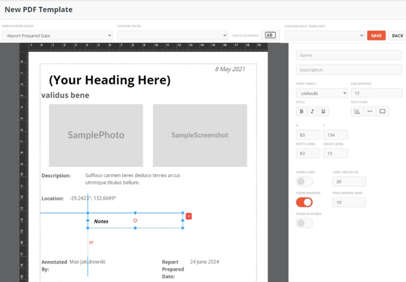Image resolution: width=406 pixels, height=282 pixels.
Task: Select the SampleScreenshot placeholder
Action: 200,135
